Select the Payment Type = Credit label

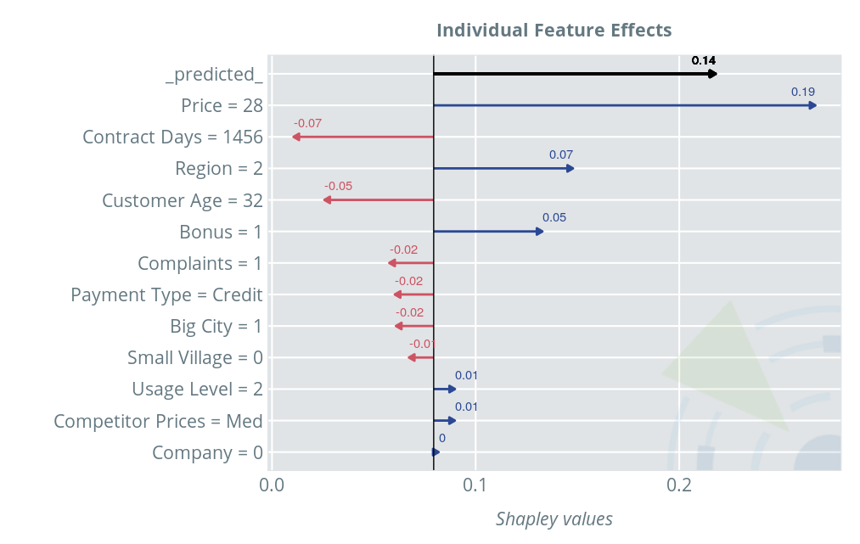point(166,294)
